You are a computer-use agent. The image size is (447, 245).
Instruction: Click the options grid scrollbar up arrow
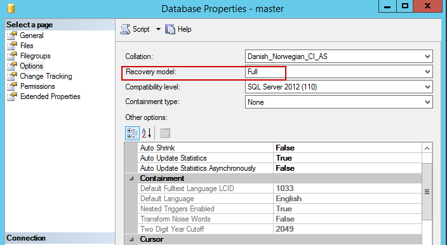(x=427, y=148)
